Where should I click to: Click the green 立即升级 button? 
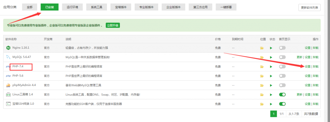[x=112, y=26]
